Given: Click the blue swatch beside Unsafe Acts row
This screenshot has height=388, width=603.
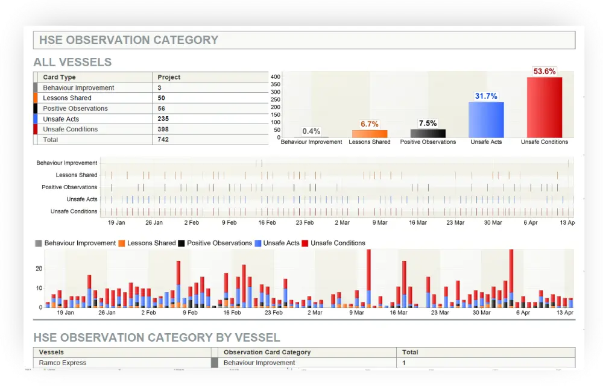Looking at the screenshot, I should pyautogui.click(x=36, y=119).
